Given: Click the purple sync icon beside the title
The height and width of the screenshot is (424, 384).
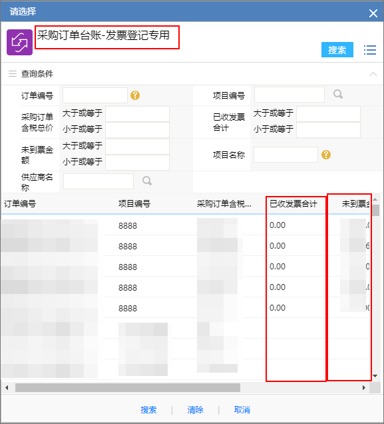Looking at the screenshot, I should (x=20, y=43).
